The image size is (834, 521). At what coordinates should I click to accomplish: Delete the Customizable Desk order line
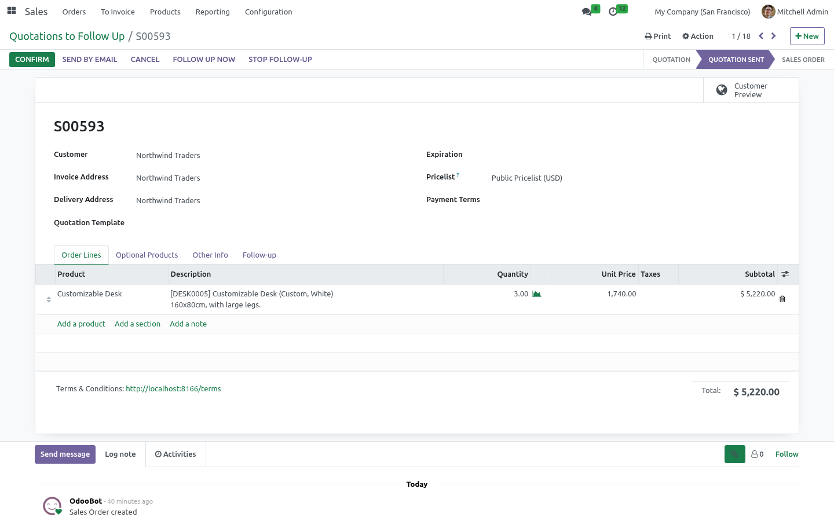tap(782, 299)
